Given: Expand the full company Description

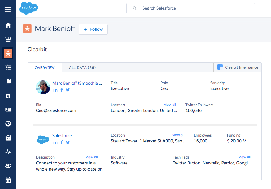Looking at the screenshot, I should [x=92, y=157].
